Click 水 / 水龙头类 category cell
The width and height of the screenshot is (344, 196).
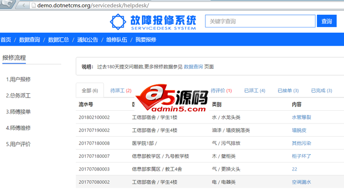(x=226, y=117)
